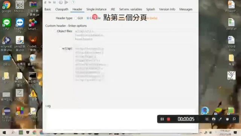Open the Basic tab in Launch4j

pos(48,9)
